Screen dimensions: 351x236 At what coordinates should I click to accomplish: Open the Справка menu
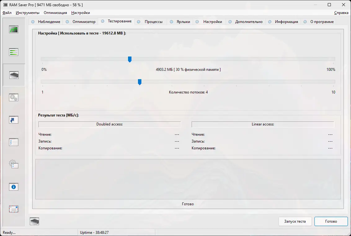(x=341, y=13)
